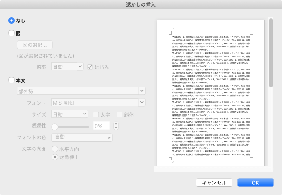Confirm with the OK button
Viewport: 282px width, 195px height.
(x=255, y=183)
